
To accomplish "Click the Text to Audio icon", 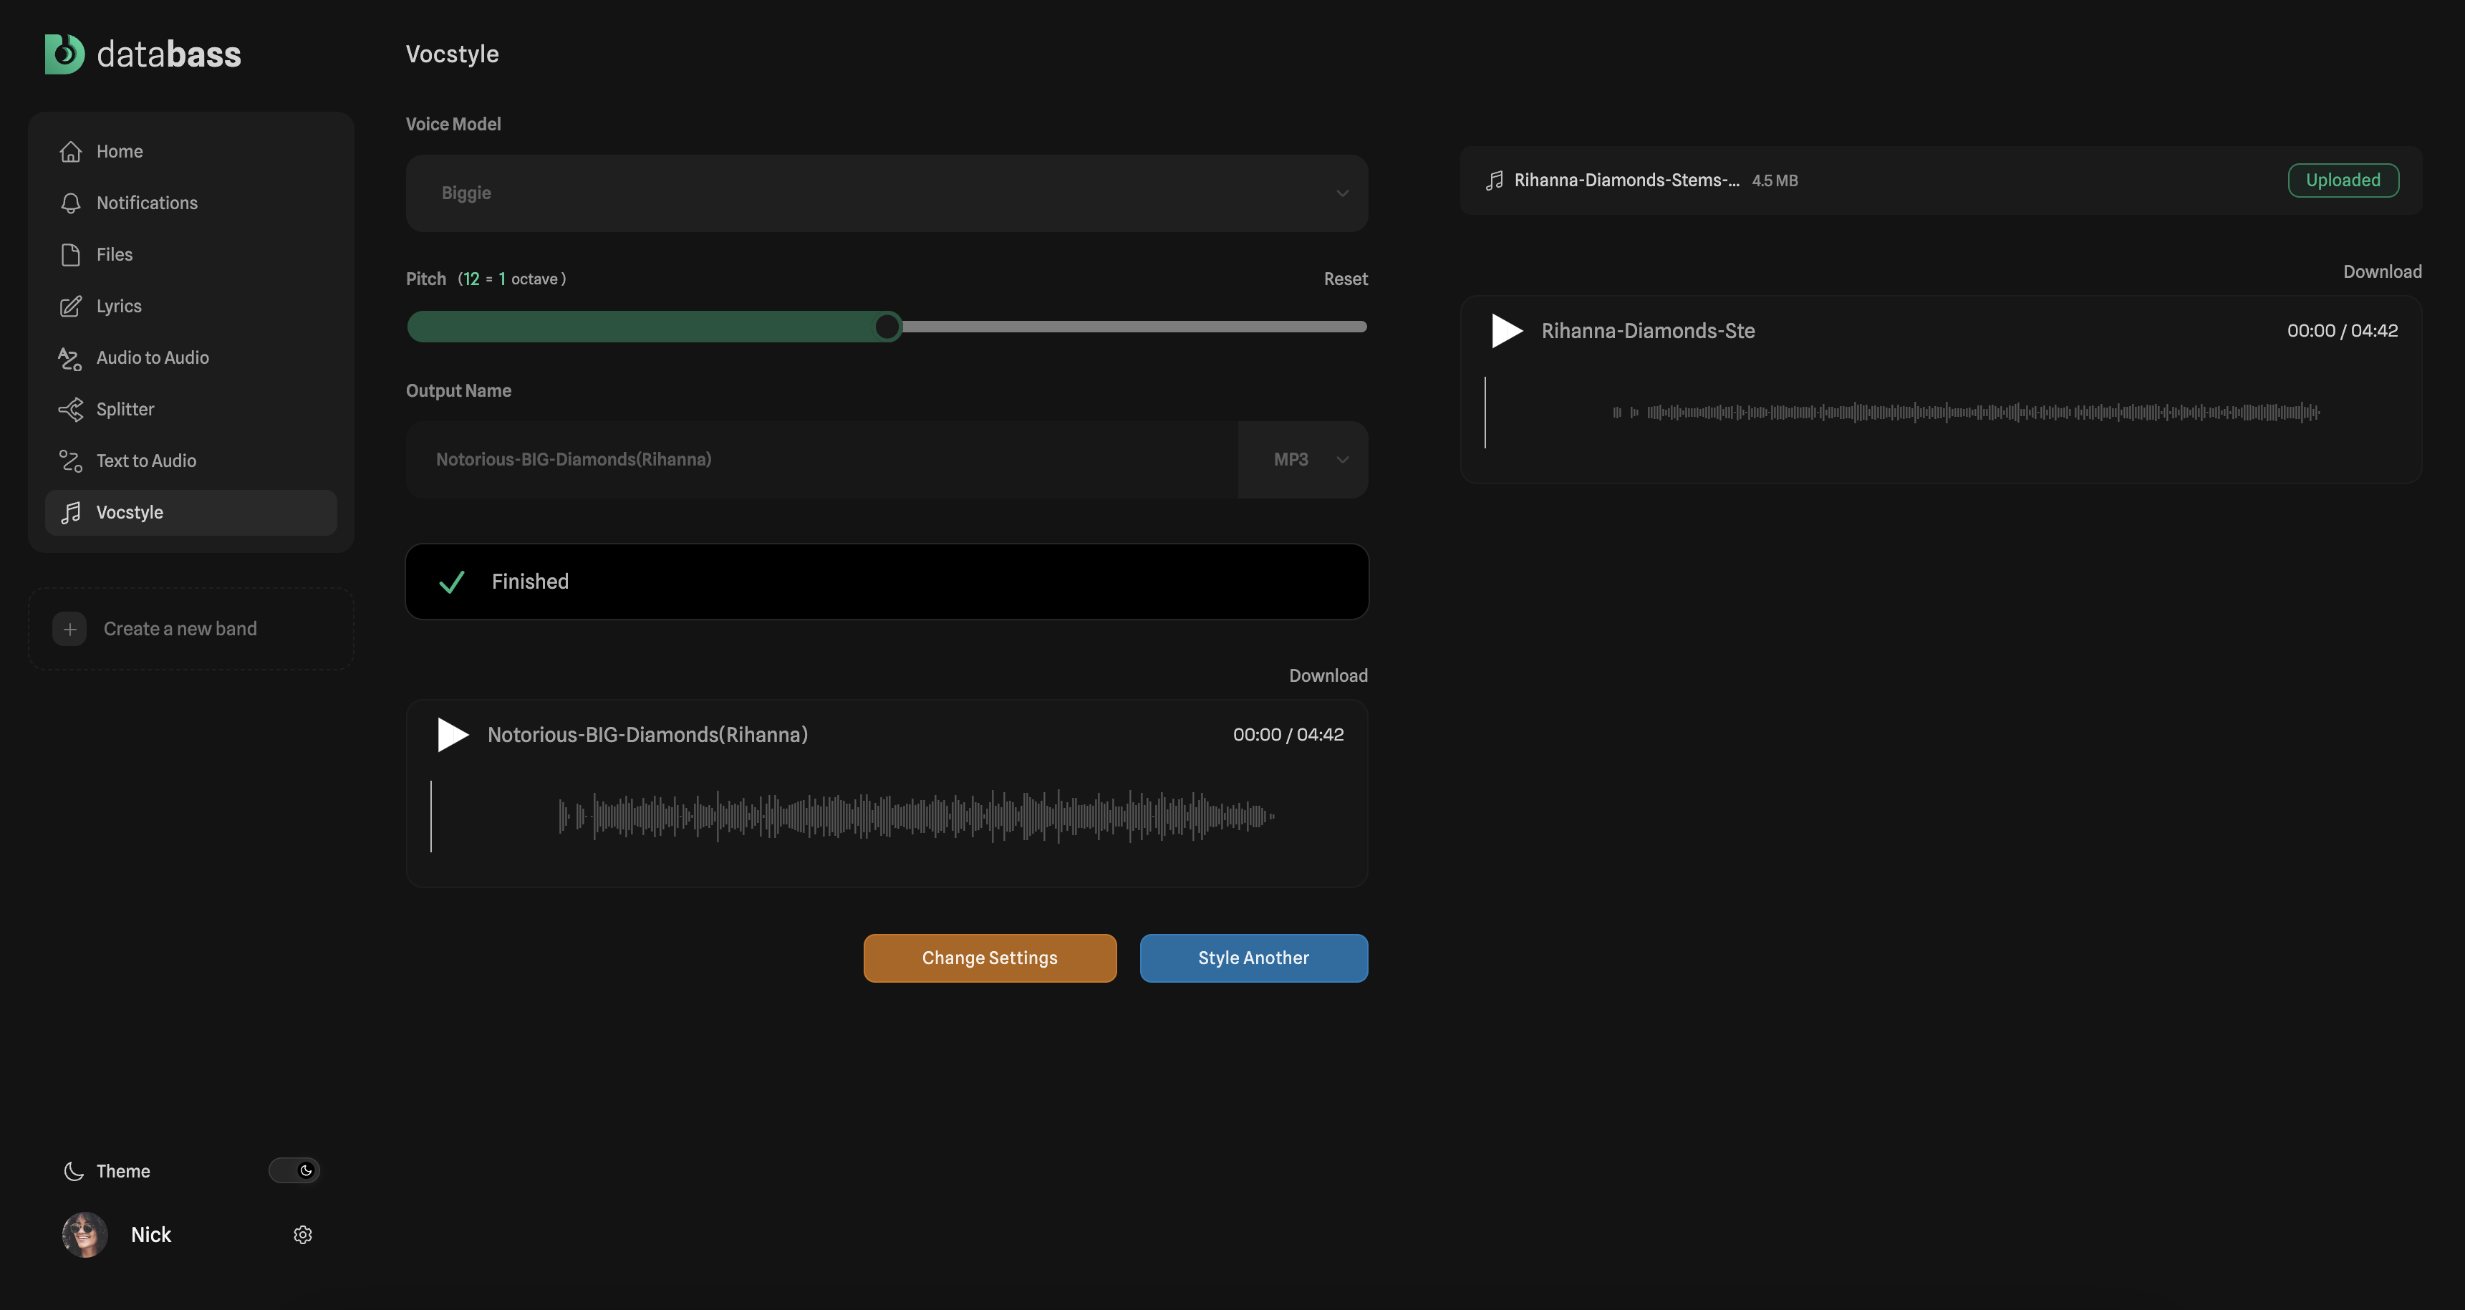I will [71, 461].
